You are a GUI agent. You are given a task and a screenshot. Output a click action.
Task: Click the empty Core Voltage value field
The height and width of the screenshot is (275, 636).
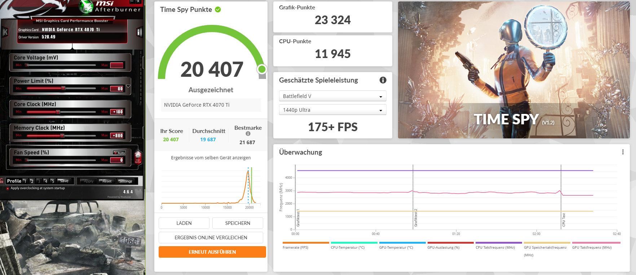[x=117, y=65]
